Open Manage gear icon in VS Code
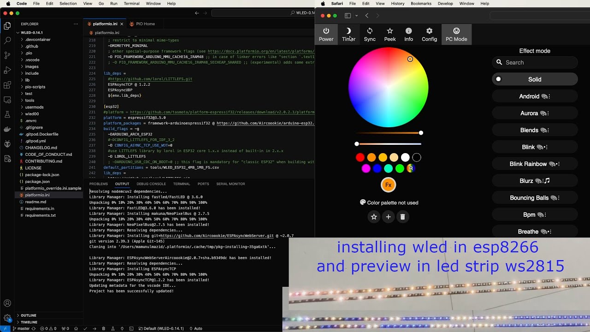The width and height of the screenshot is (590, 332). click(7, 318)
